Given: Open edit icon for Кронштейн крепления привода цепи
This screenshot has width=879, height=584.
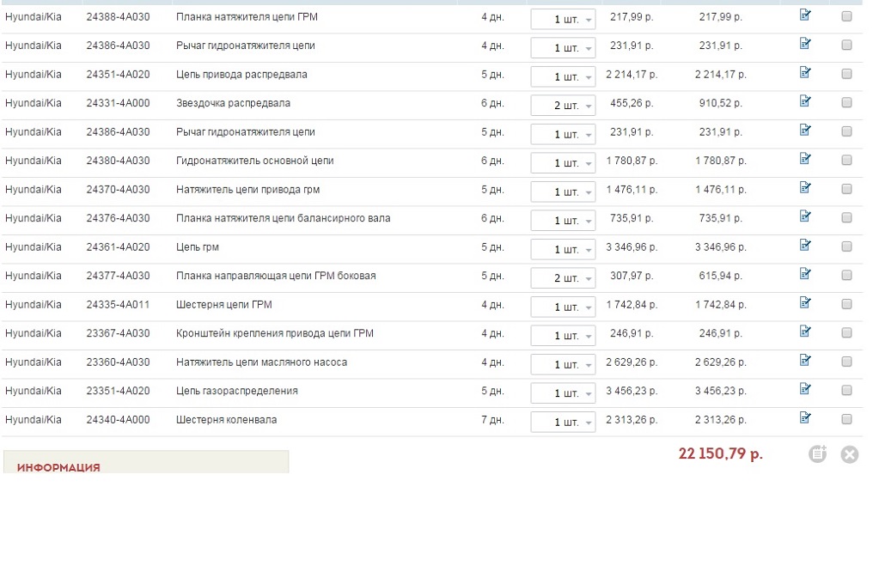Looking at the screenshot, I should [x=805, y=332].
